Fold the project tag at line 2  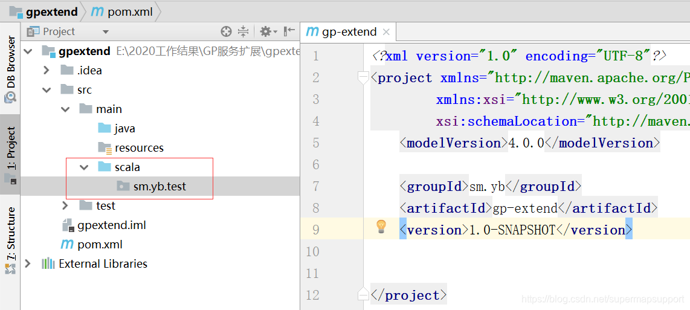click(363, 78)
